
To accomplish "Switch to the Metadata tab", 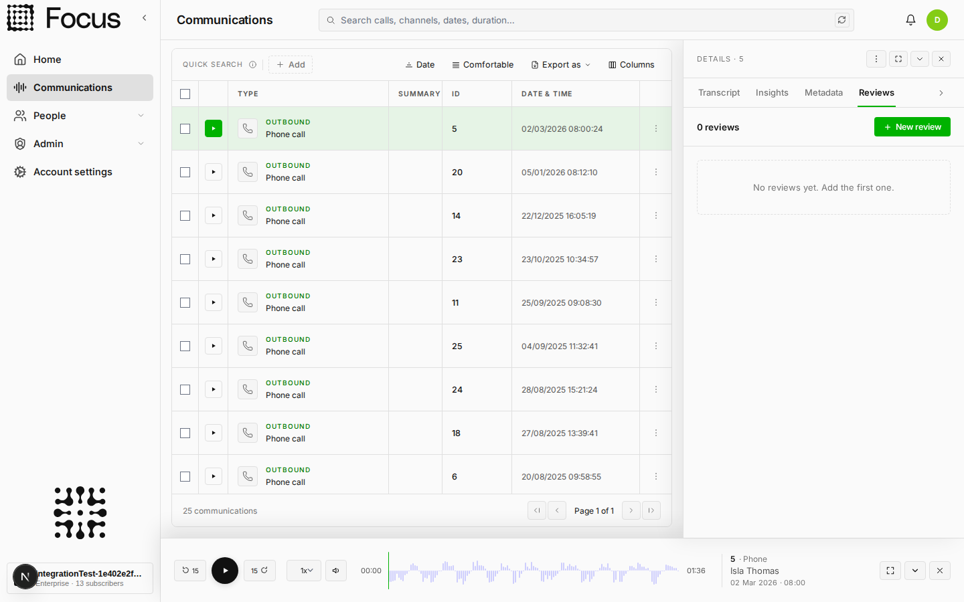I will click(823, 93).
